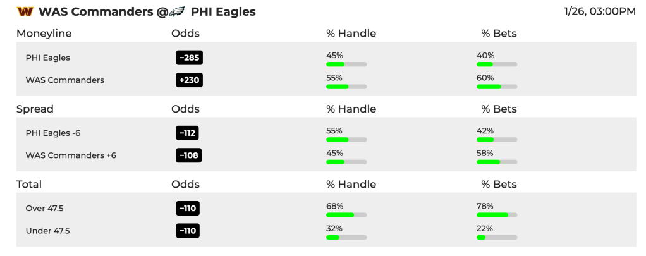646x256 pixels.
Task: Select the -285 PHI Eagles moneyline odds
Action: click(x=190, y=58)
